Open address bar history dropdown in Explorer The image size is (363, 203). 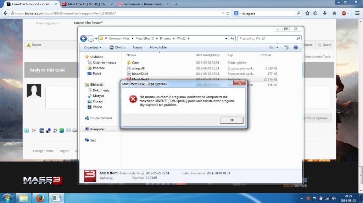point(226,38)
